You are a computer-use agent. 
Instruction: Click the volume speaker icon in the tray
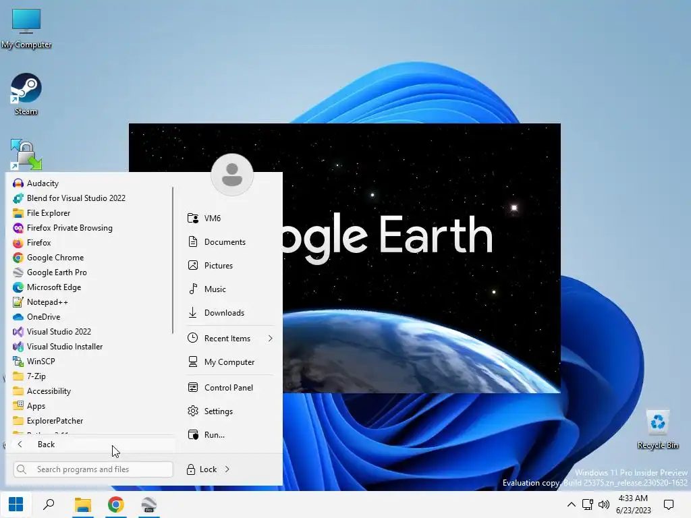coord(604,505)
